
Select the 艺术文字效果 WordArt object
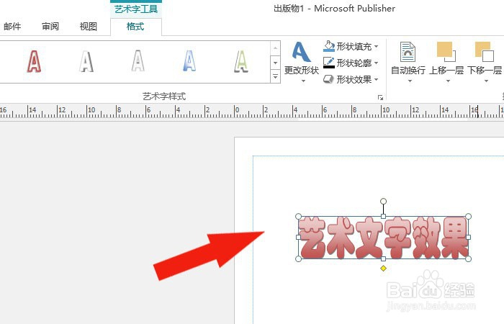coord(383,238)
